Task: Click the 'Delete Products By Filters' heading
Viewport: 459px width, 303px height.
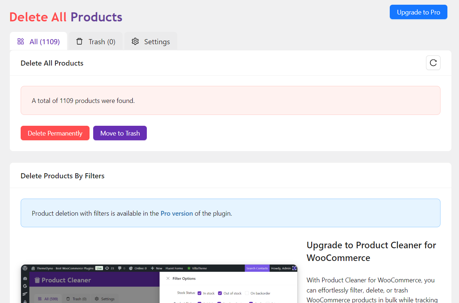Action: tap(62, 176)
